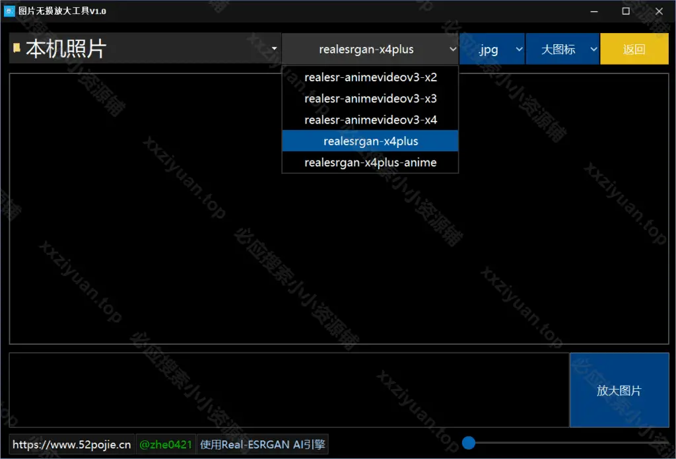Open the 大图标 view mode dropdown
Image resolution: width=676 pixels, height=459 pixels.
tap(562, 50)
